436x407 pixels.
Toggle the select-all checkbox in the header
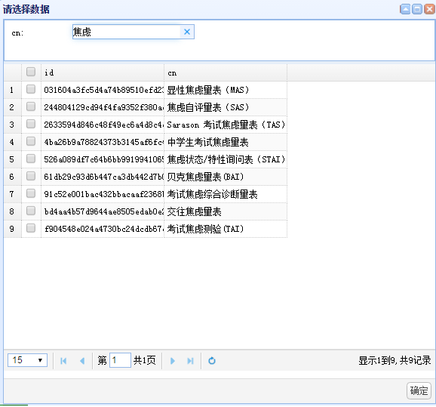[31, 72]
